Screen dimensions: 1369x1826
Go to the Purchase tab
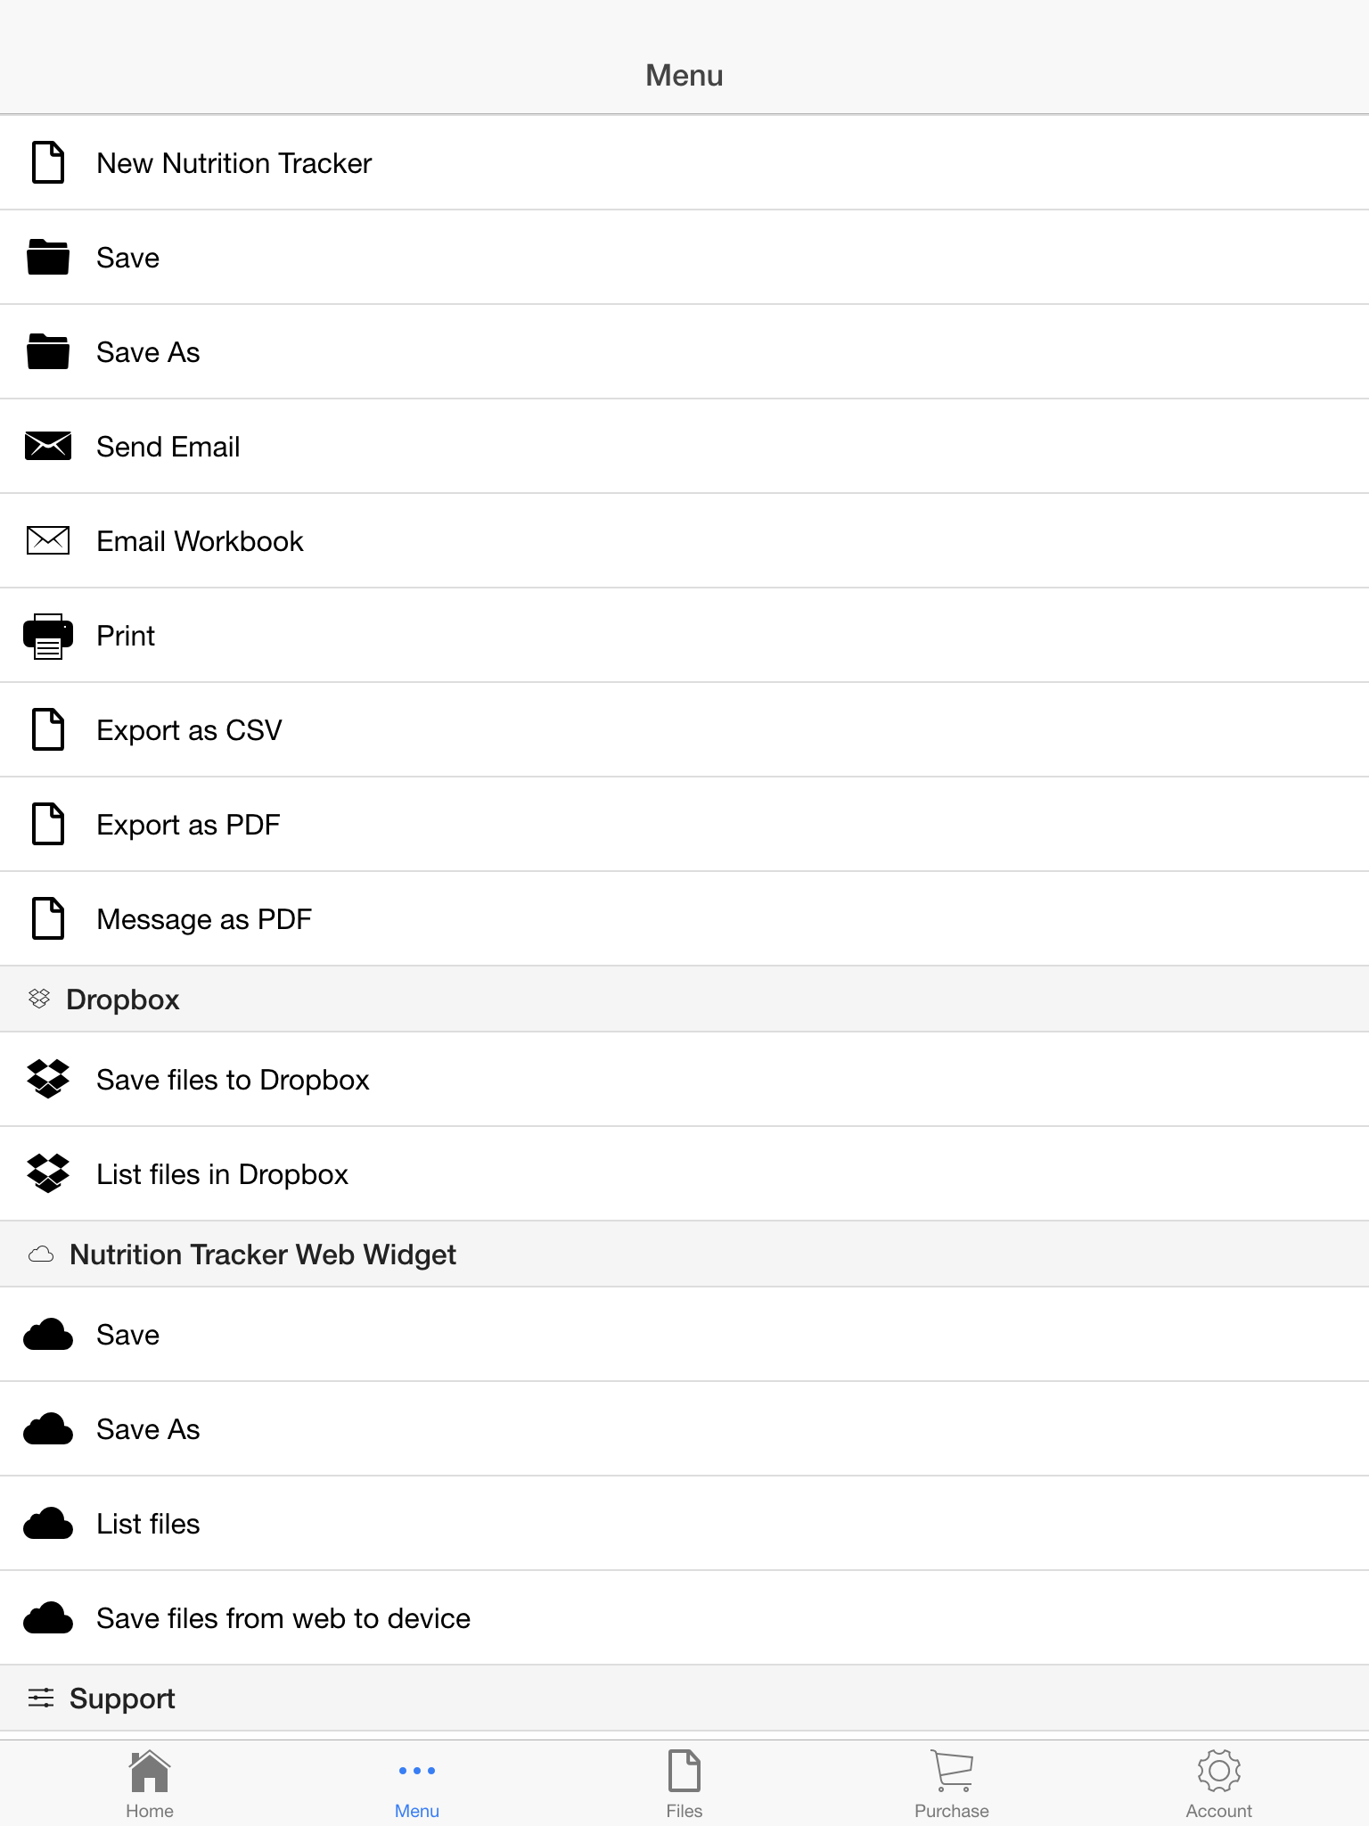click(952, 1784)
